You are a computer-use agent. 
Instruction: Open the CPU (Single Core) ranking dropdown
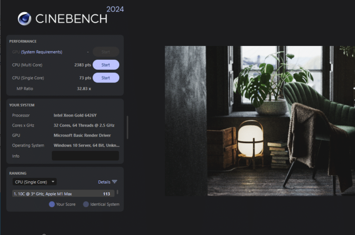coord(35,182)
